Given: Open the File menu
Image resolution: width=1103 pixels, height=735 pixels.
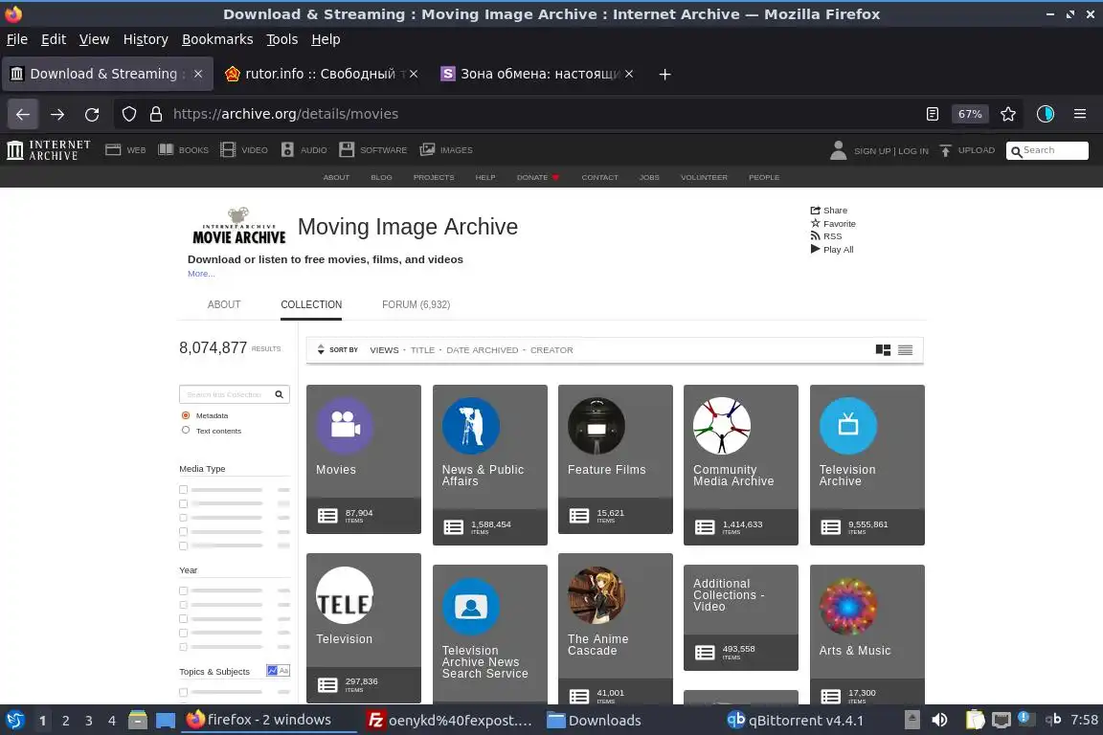Looking at the screenshot, I should (x=17, y=39).
